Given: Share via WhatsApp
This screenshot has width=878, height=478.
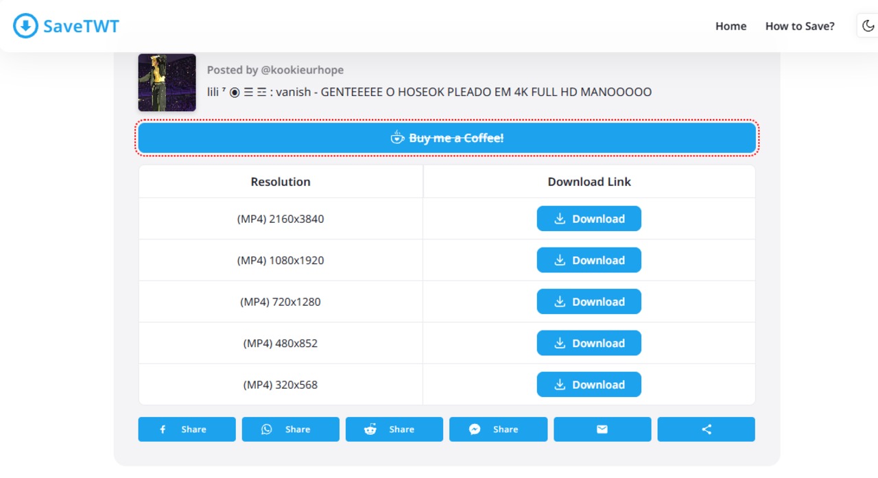Looking at the screenshot, I should point(290,429).
